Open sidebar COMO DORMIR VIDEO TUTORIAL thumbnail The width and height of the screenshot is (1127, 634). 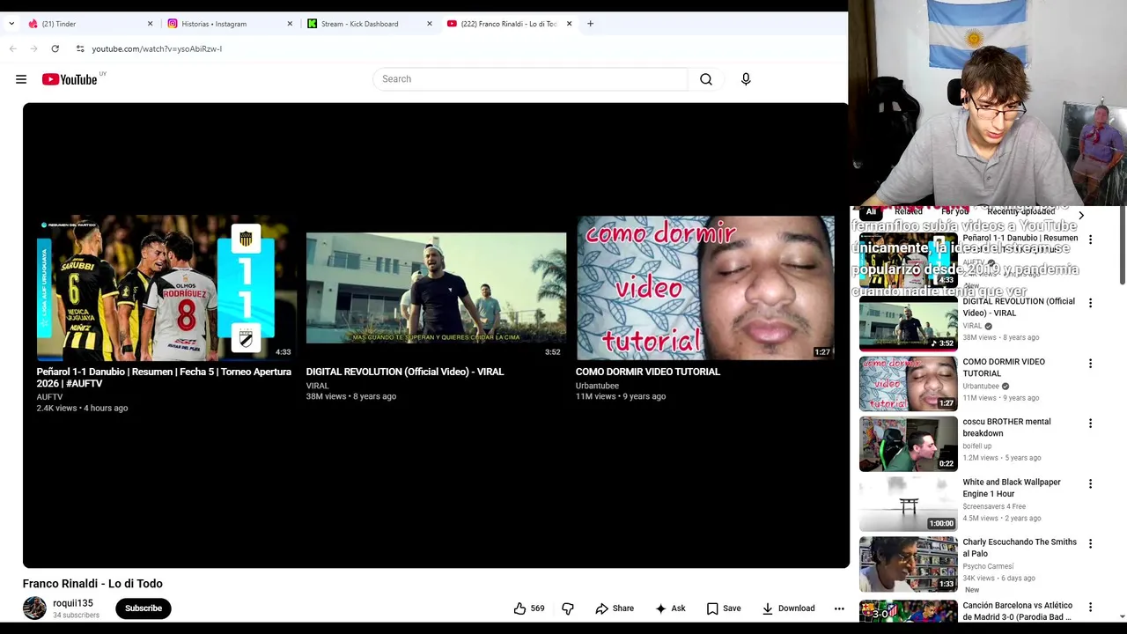pyautogui.click(x=908, y=384)
